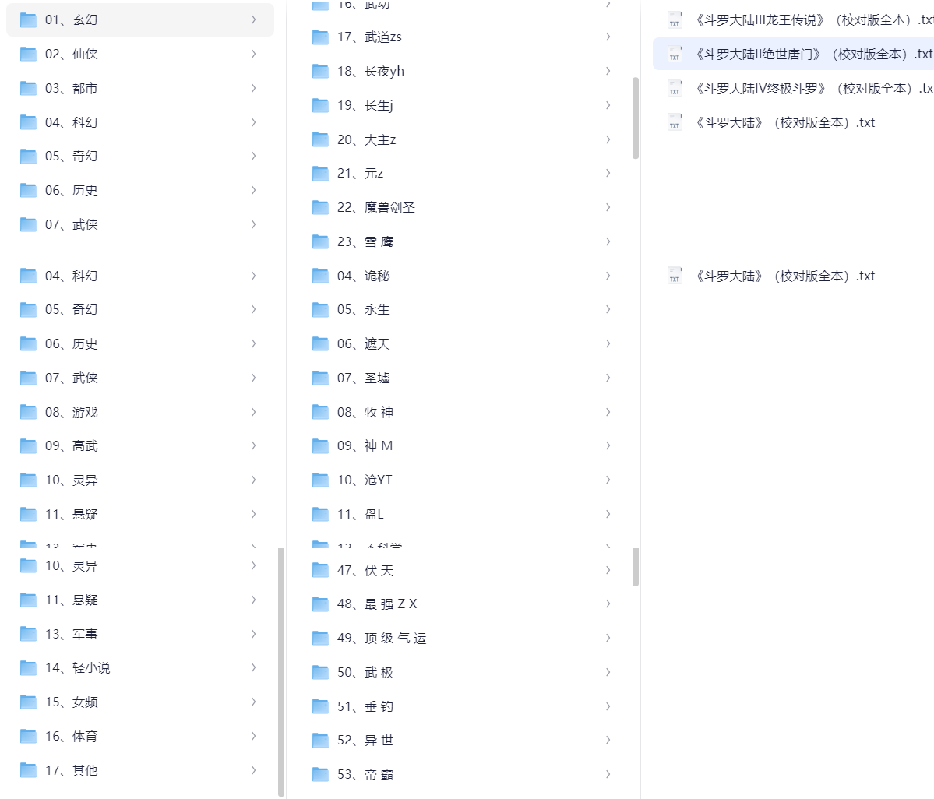Click the folder icon for 08、游戏
This screenshot has width=934, height=799.
click(28, 412)
